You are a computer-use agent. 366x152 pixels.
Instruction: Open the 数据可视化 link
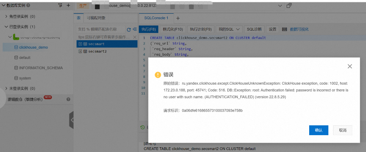tap(299, 29)
